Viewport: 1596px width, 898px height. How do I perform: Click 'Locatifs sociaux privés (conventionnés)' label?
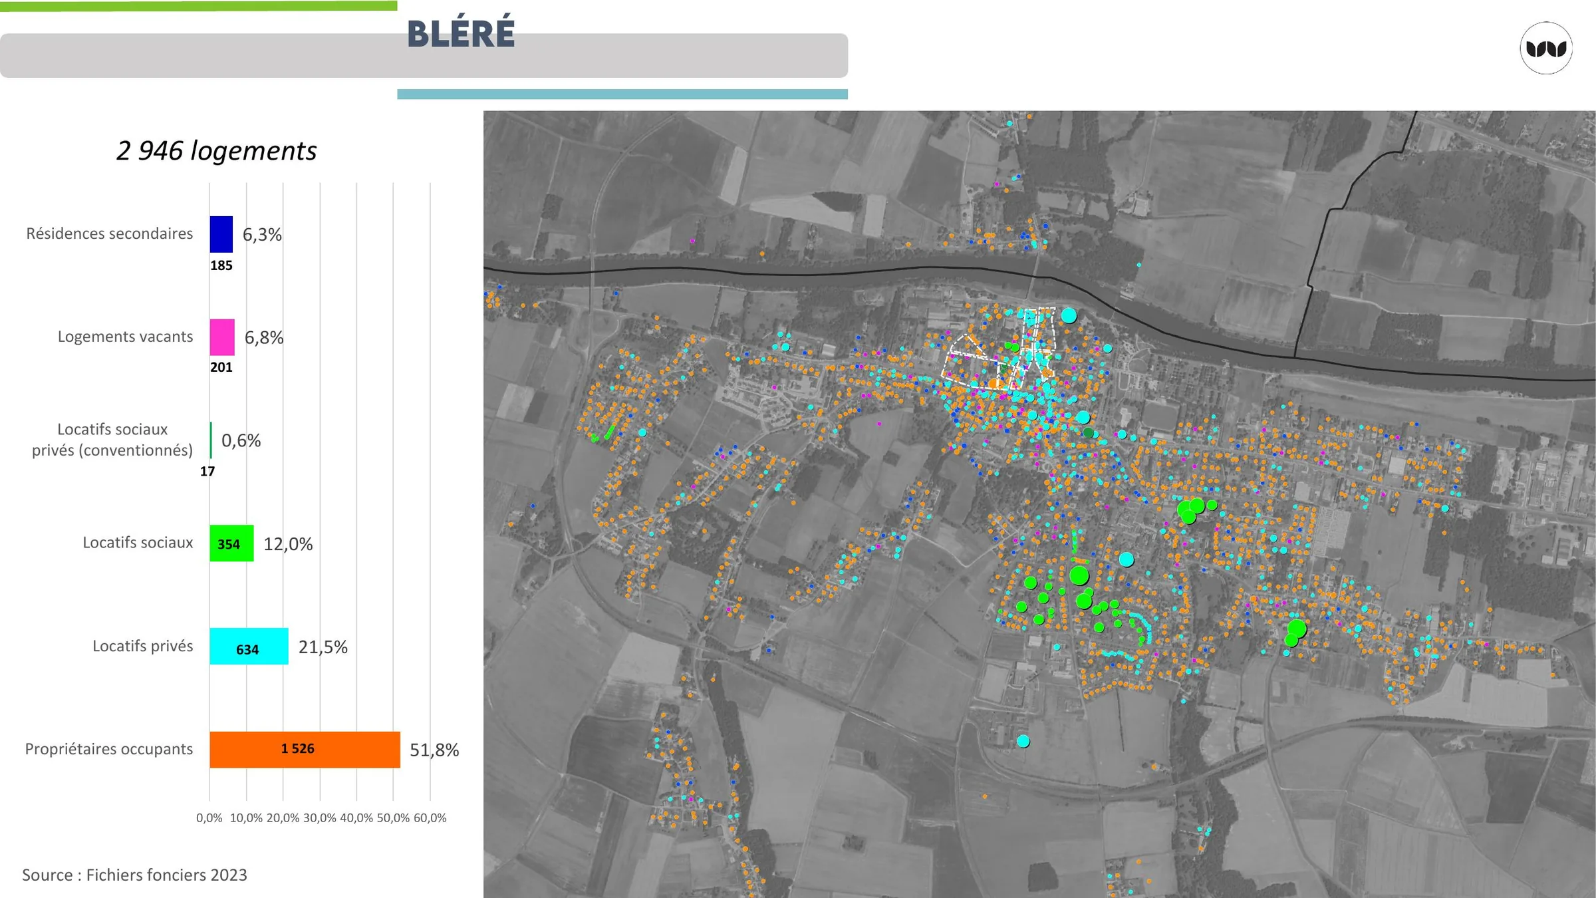(112, 440)
